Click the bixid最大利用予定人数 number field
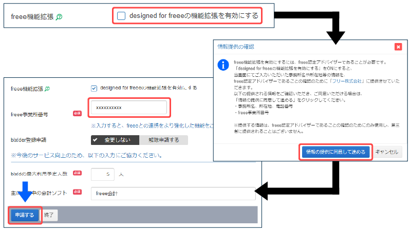 102,174
